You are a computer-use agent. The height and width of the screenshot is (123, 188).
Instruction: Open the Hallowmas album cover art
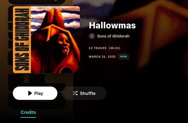(46, 40)
